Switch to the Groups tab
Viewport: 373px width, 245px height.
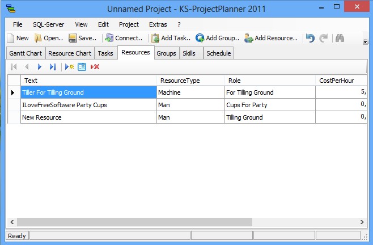coord(166,53)
